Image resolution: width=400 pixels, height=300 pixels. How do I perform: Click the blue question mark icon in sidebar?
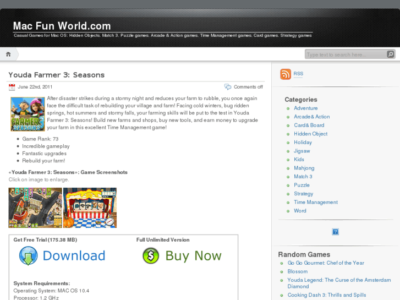click(x=335, y=232)
